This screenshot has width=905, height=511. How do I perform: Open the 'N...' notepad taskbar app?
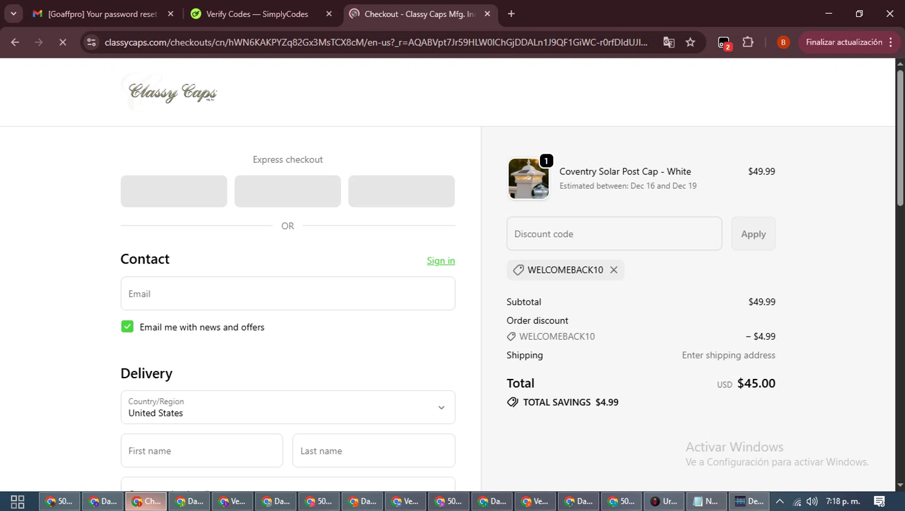click(706, 501)
